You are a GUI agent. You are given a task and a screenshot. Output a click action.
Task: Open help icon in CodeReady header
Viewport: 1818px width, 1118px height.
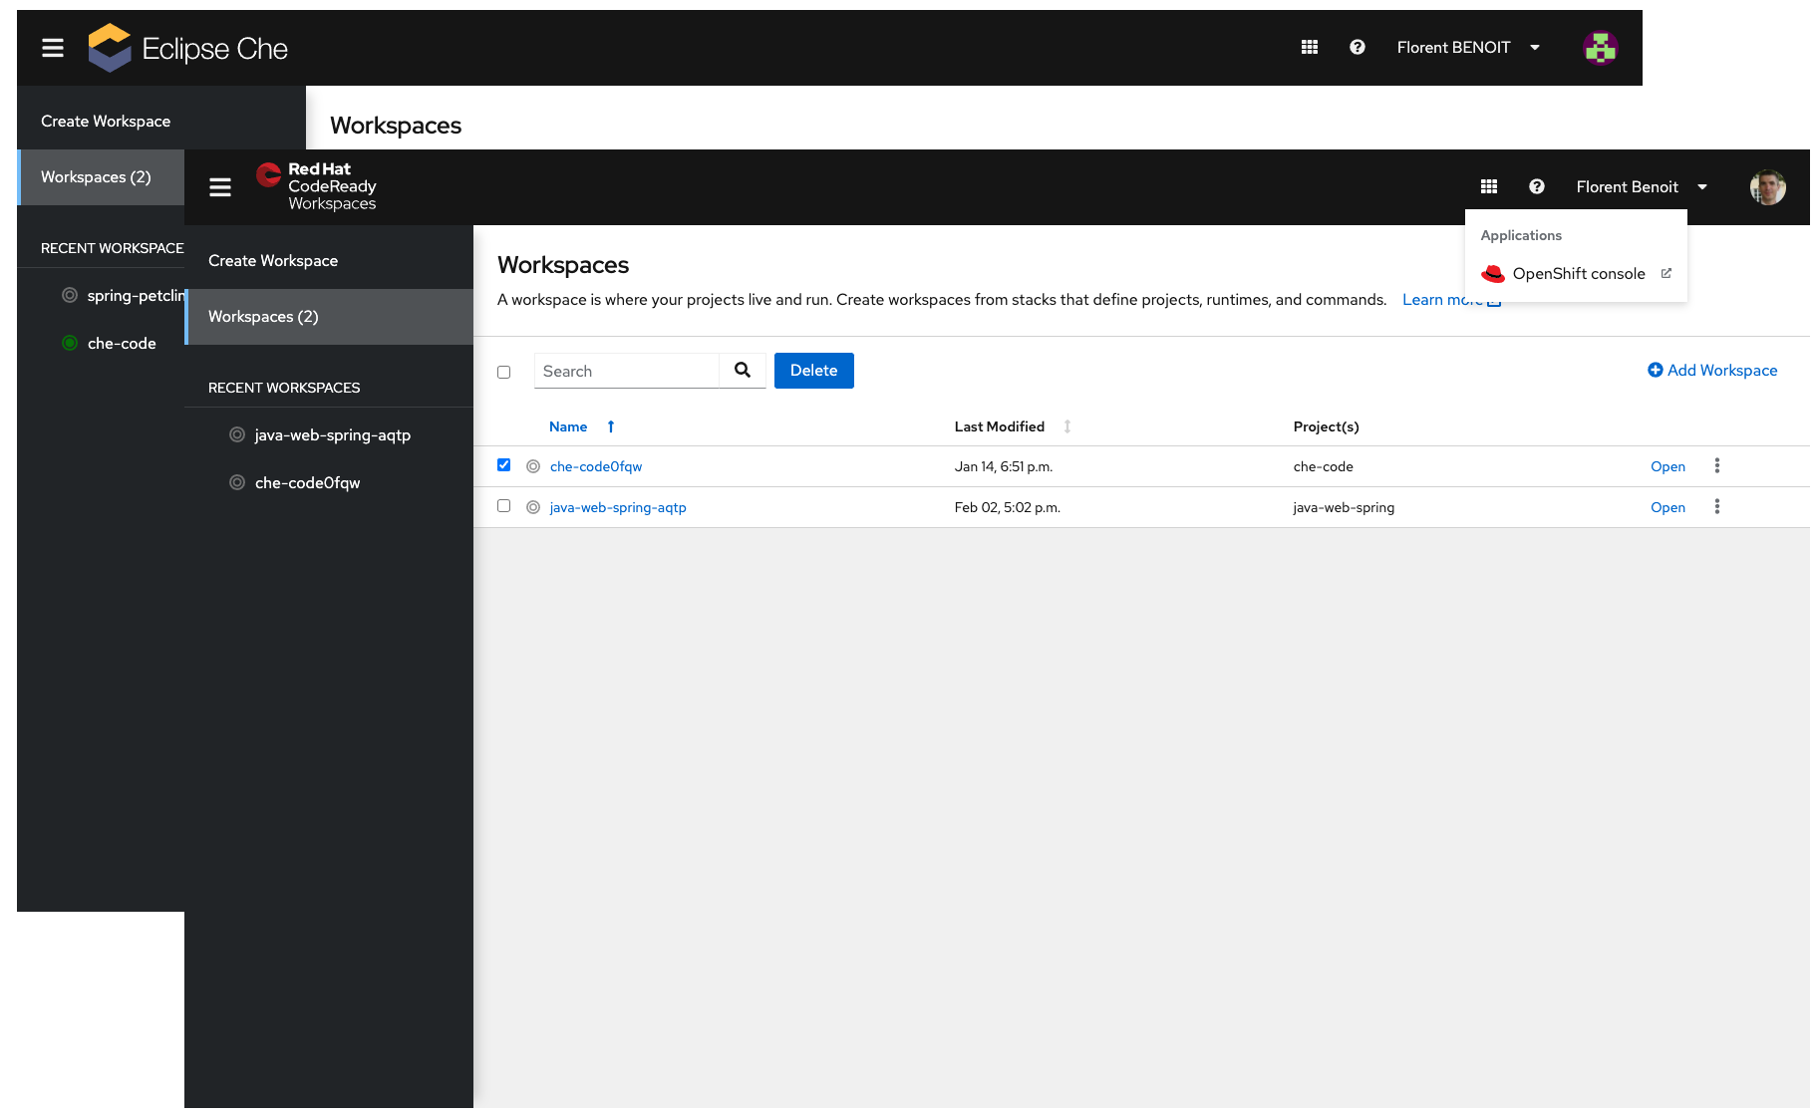pos(1537,186)
